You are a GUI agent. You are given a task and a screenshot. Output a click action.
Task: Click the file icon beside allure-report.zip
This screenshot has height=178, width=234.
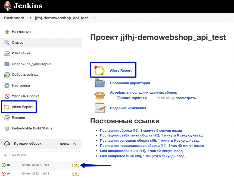pos(119,98)
